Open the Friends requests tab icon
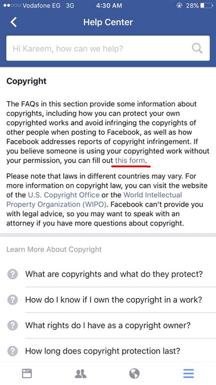 (x=80, y=373)
